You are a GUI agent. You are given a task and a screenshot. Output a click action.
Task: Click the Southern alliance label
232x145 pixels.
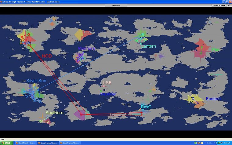coord(54,113)
